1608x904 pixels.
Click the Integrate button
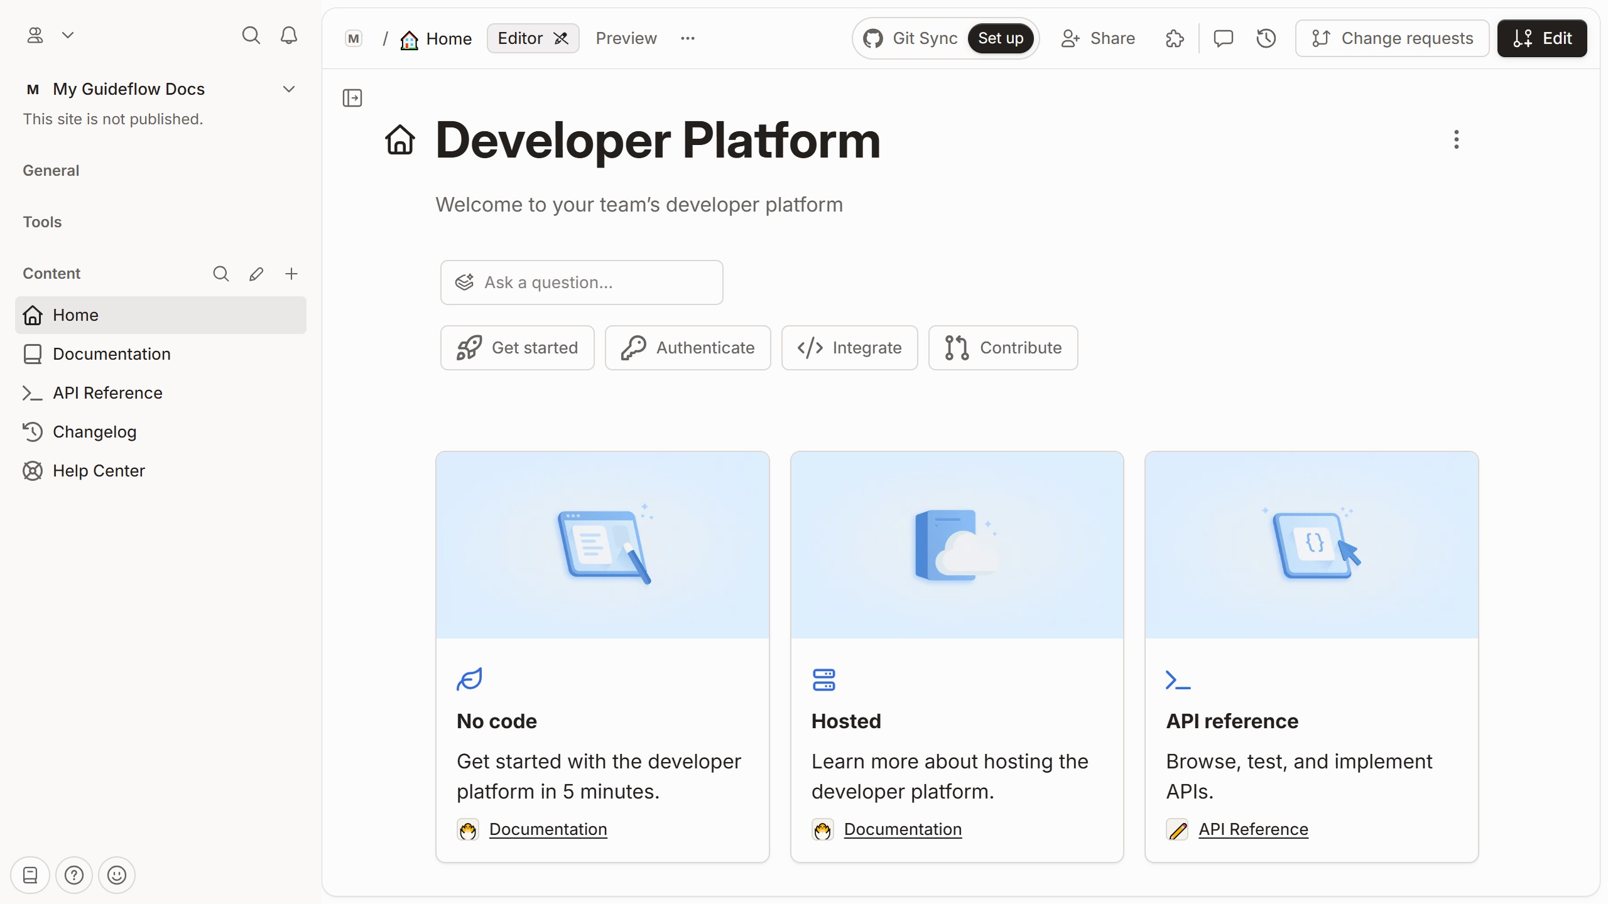[x=849, y=348]
